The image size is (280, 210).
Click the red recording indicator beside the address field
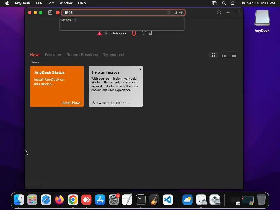coord(57,13)
